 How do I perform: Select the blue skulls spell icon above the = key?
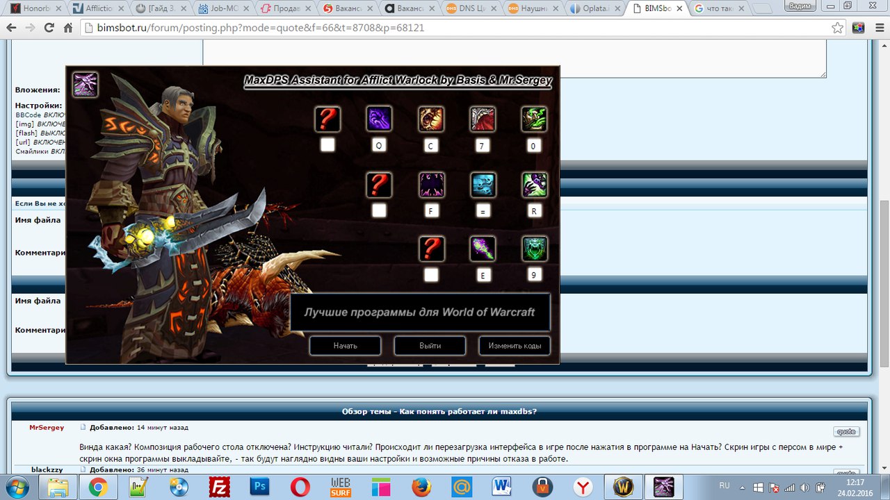pos(483,185)
